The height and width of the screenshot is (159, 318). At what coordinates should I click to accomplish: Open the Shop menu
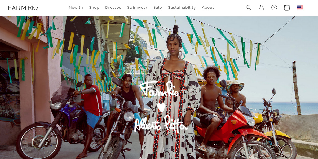coord(94,8)
